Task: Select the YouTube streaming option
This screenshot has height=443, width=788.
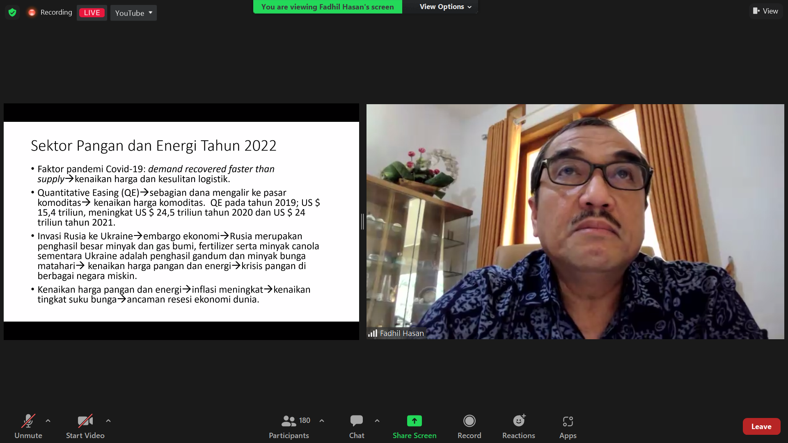Action: tap(133, 12)
